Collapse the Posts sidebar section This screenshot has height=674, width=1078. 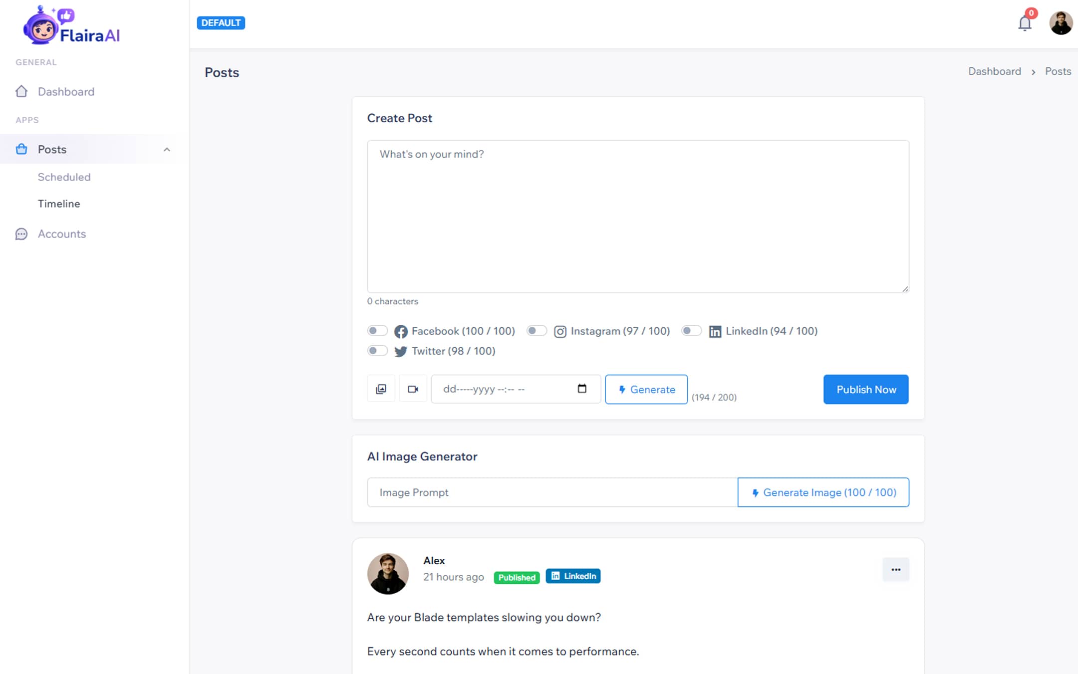pos(167,149)
